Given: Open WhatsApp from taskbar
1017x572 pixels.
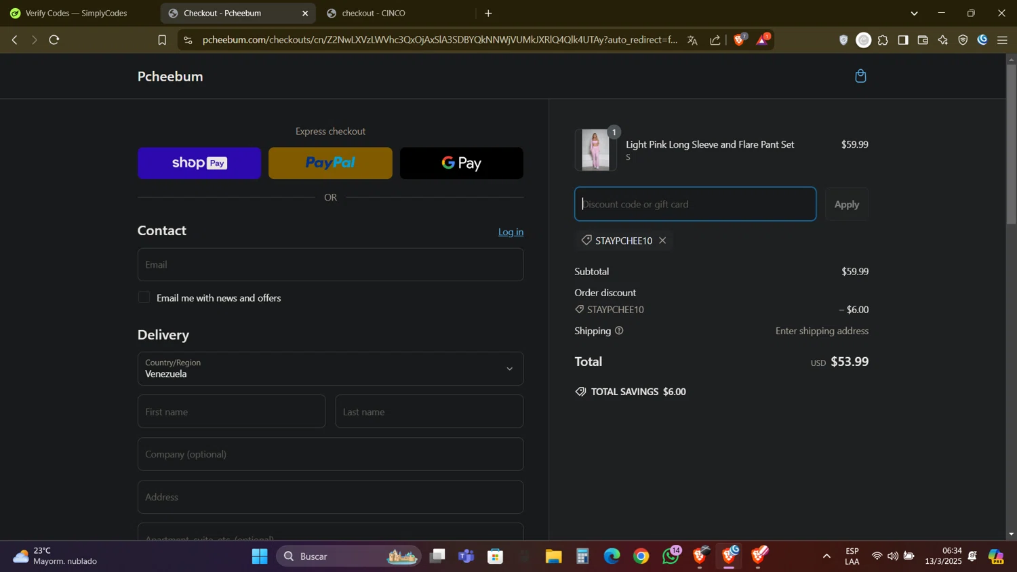Looking at the screenshot, I should pos(671,556).
